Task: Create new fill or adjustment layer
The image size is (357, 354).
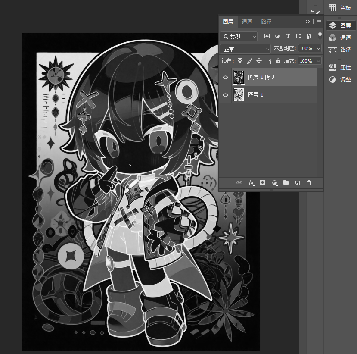Action: [x=275, y=183]
